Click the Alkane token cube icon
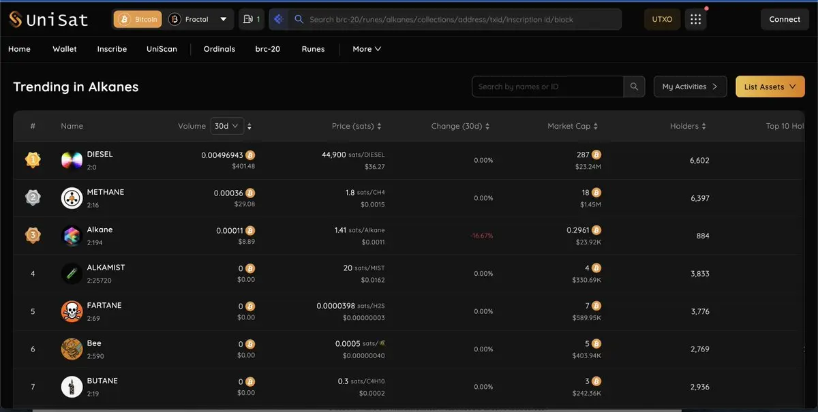Viewport: 818px width, 412px height. (x=72, y=236)
